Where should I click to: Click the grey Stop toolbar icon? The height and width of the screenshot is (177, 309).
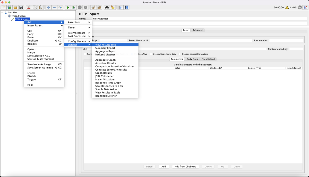pyautogui.click(x=80, y=7)
